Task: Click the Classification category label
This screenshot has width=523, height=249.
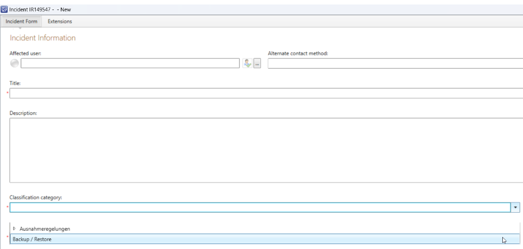Action: [x=36, y=198]
